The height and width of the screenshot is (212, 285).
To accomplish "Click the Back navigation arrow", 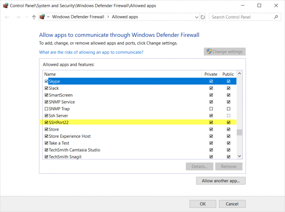I will pyautogui.click(x=7, y=17).
